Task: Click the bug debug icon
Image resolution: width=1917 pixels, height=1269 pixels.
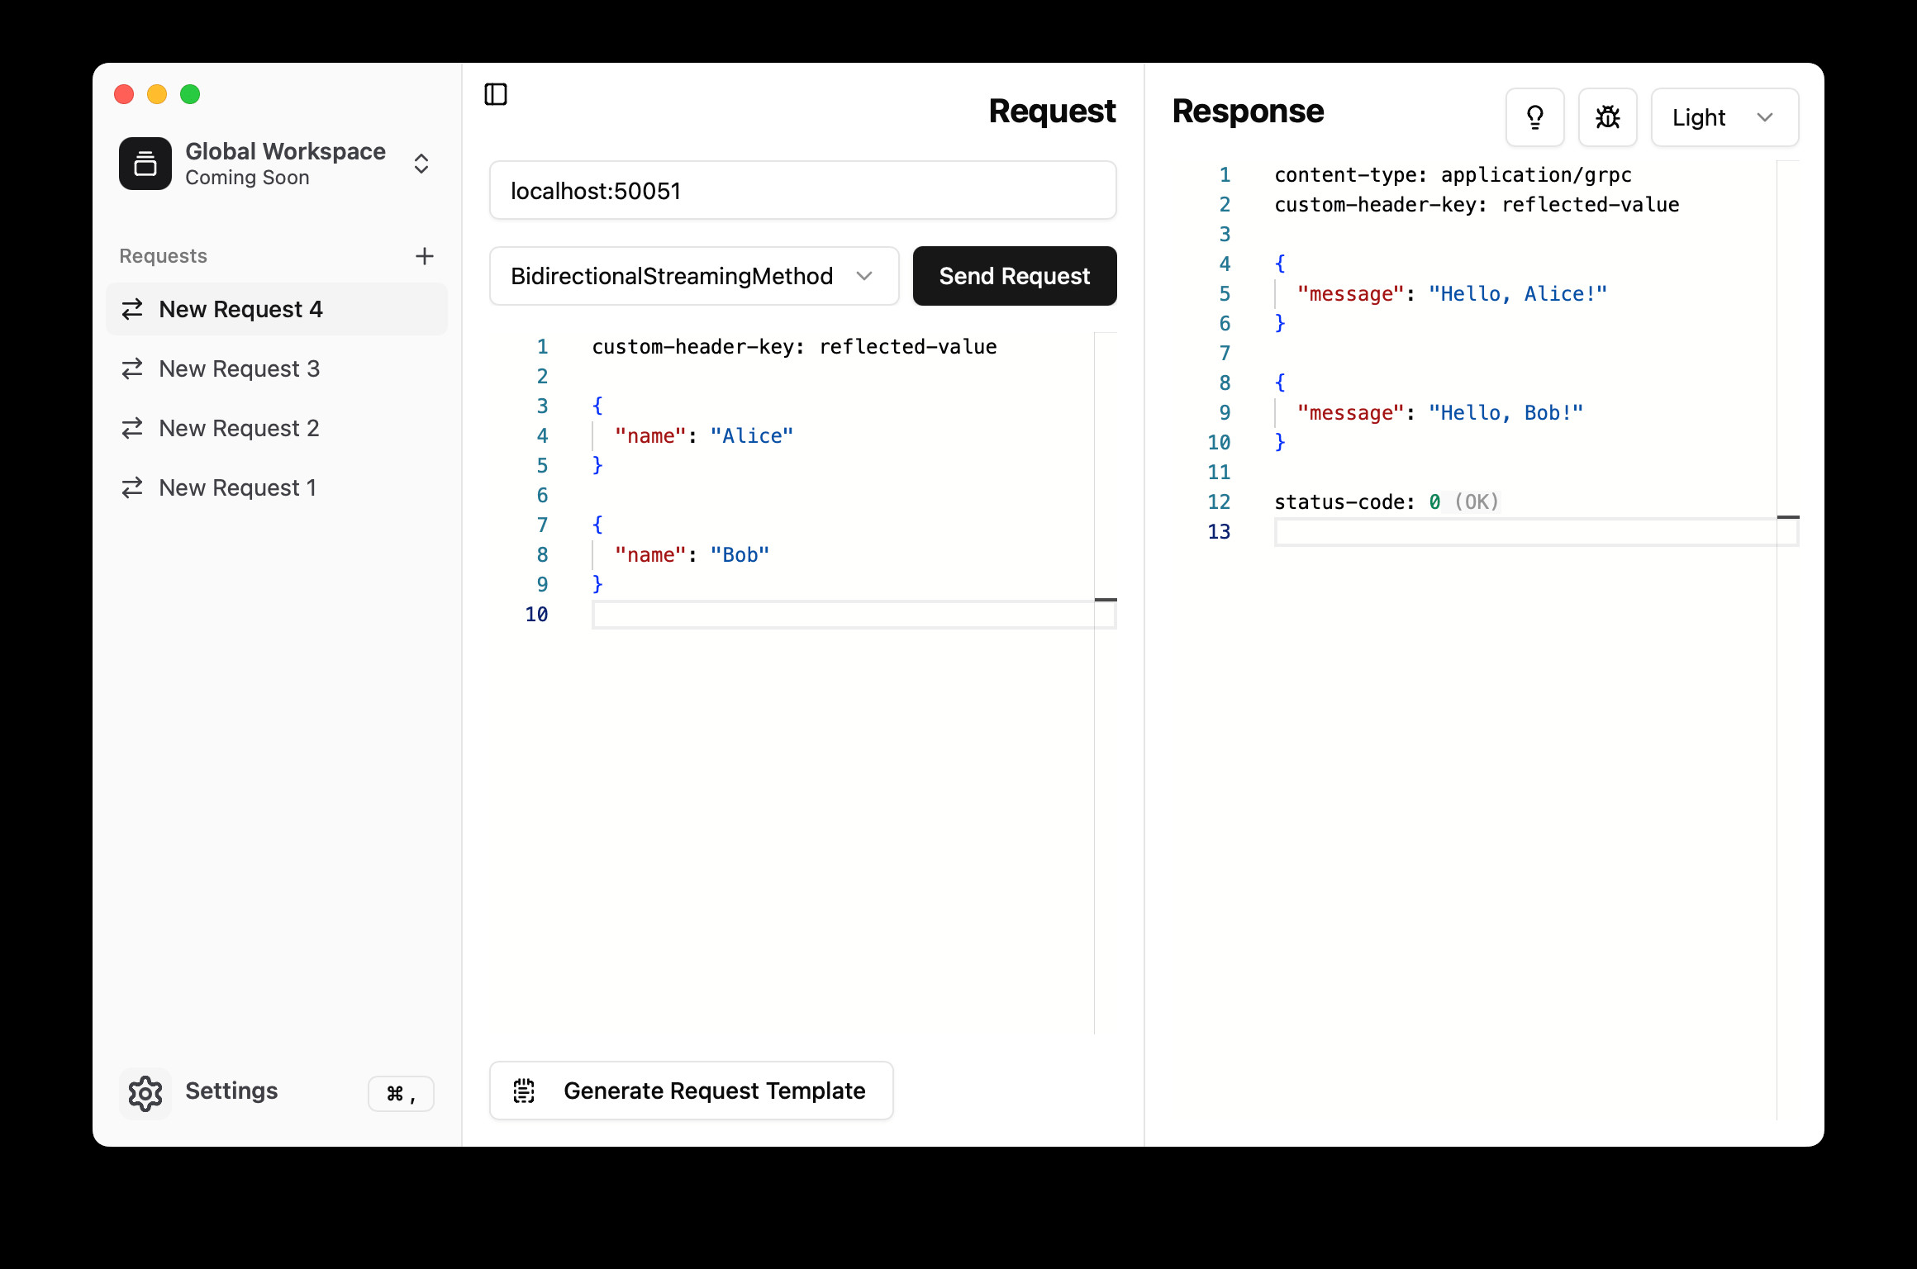Action: click(1607, 117)
